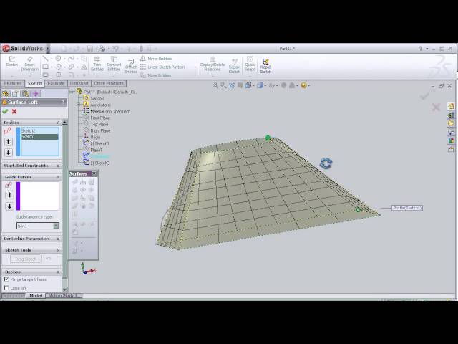Open the FeatureManager design tree tab icon
Screen dimensions: 458x344
pyautogui.click(x=6, y=94)
